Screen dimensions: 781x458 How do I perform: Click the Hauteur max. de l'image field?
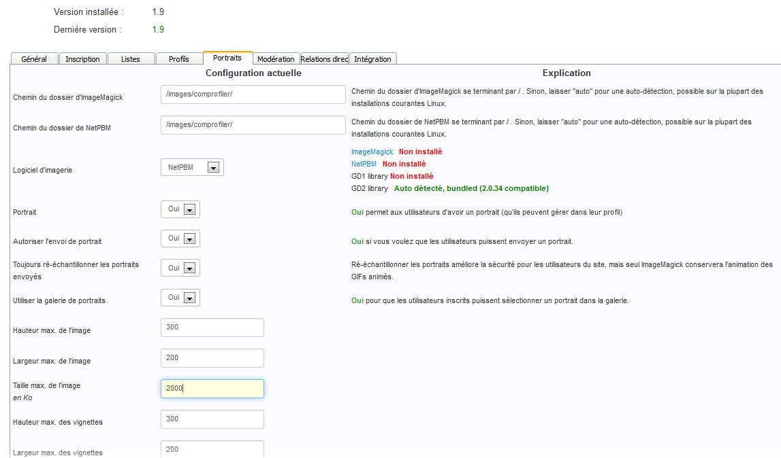pos(212,328)
